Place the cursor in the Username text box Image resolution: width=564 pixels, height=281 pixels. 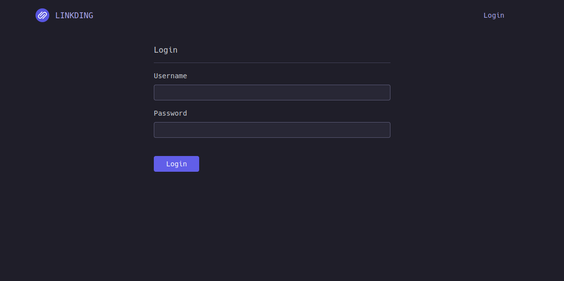pos(272,93)
